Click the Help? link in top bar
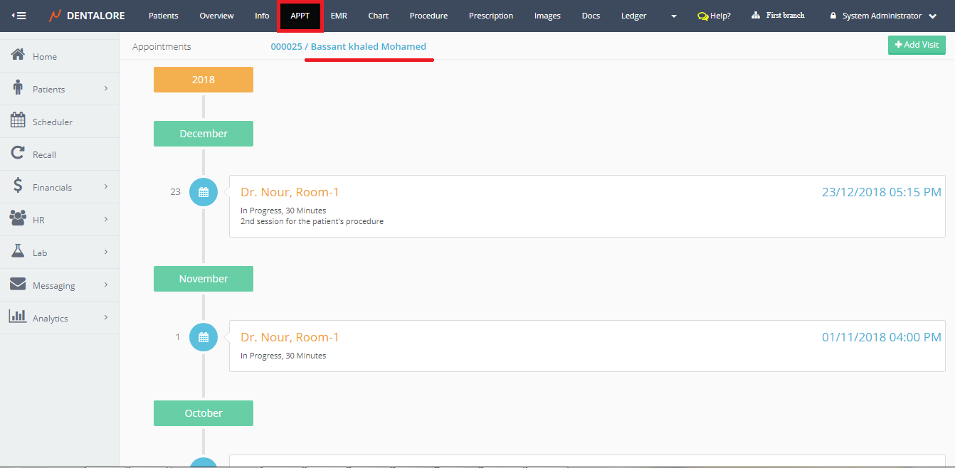The height and width of the screenshot is (468, 955). pyautogui.click(x=714, y=16)
